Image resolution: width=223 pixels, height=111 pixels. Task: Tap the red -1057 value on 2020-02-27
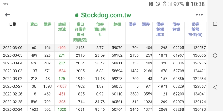[x=62, y=86]
